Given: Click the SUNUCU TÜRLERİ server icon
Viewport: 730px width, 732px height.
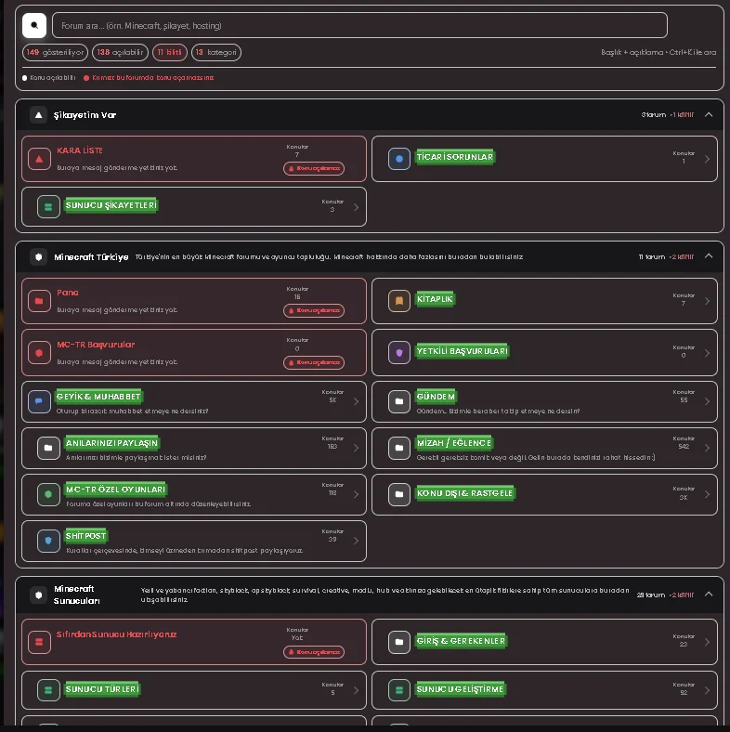Looking at the screenshot, I should coord(48,690).
